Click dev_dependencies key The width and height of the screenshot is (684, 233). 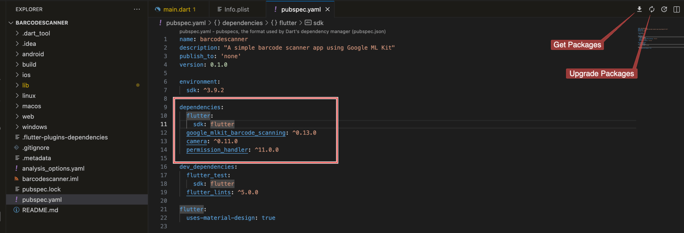(x=207, y=167)
